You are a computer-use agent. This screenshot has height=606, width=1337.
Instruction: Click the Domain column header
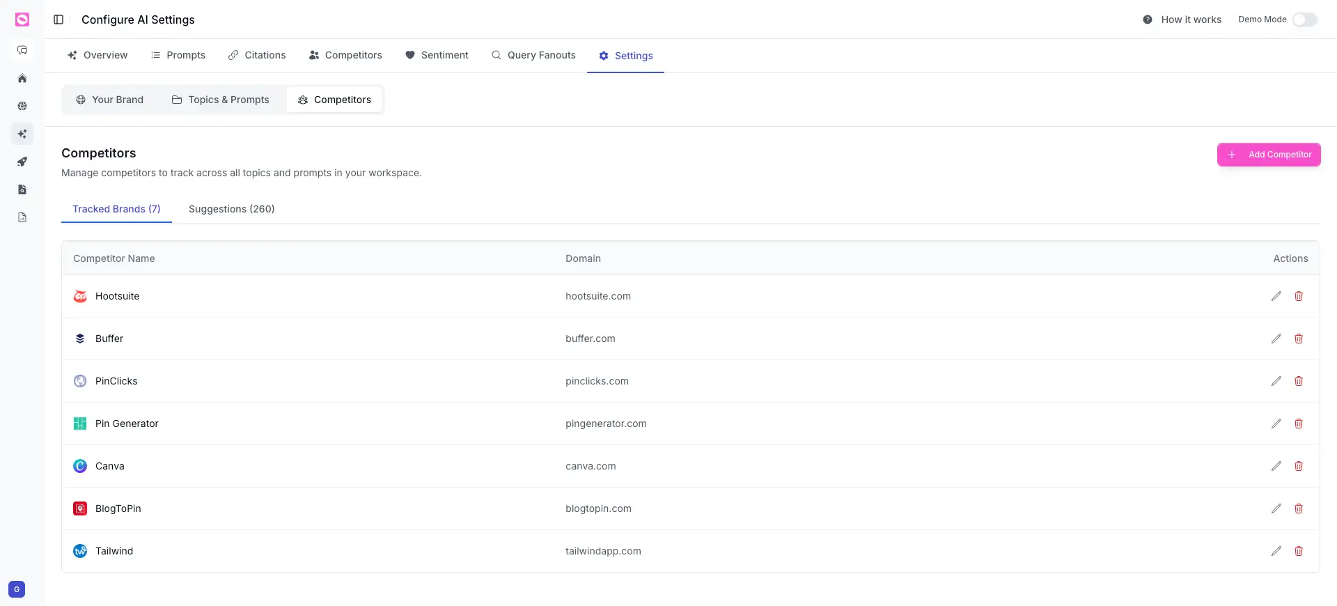tap(583, 258)
